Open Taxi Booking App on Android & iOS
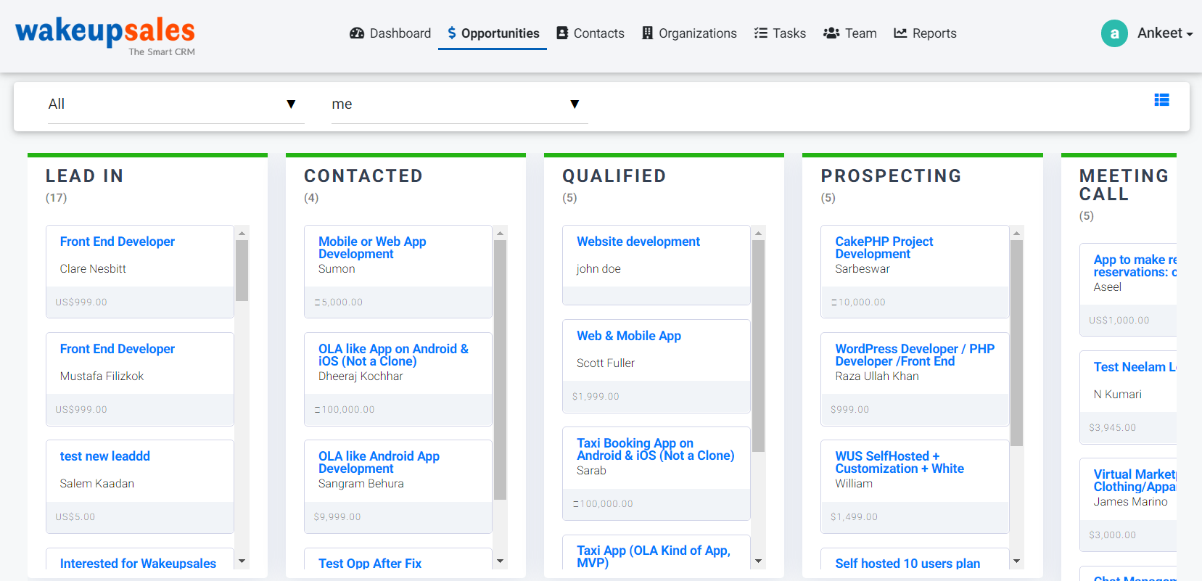The height and width of the screenshot is (581, 1202). [x=655, y=449]
